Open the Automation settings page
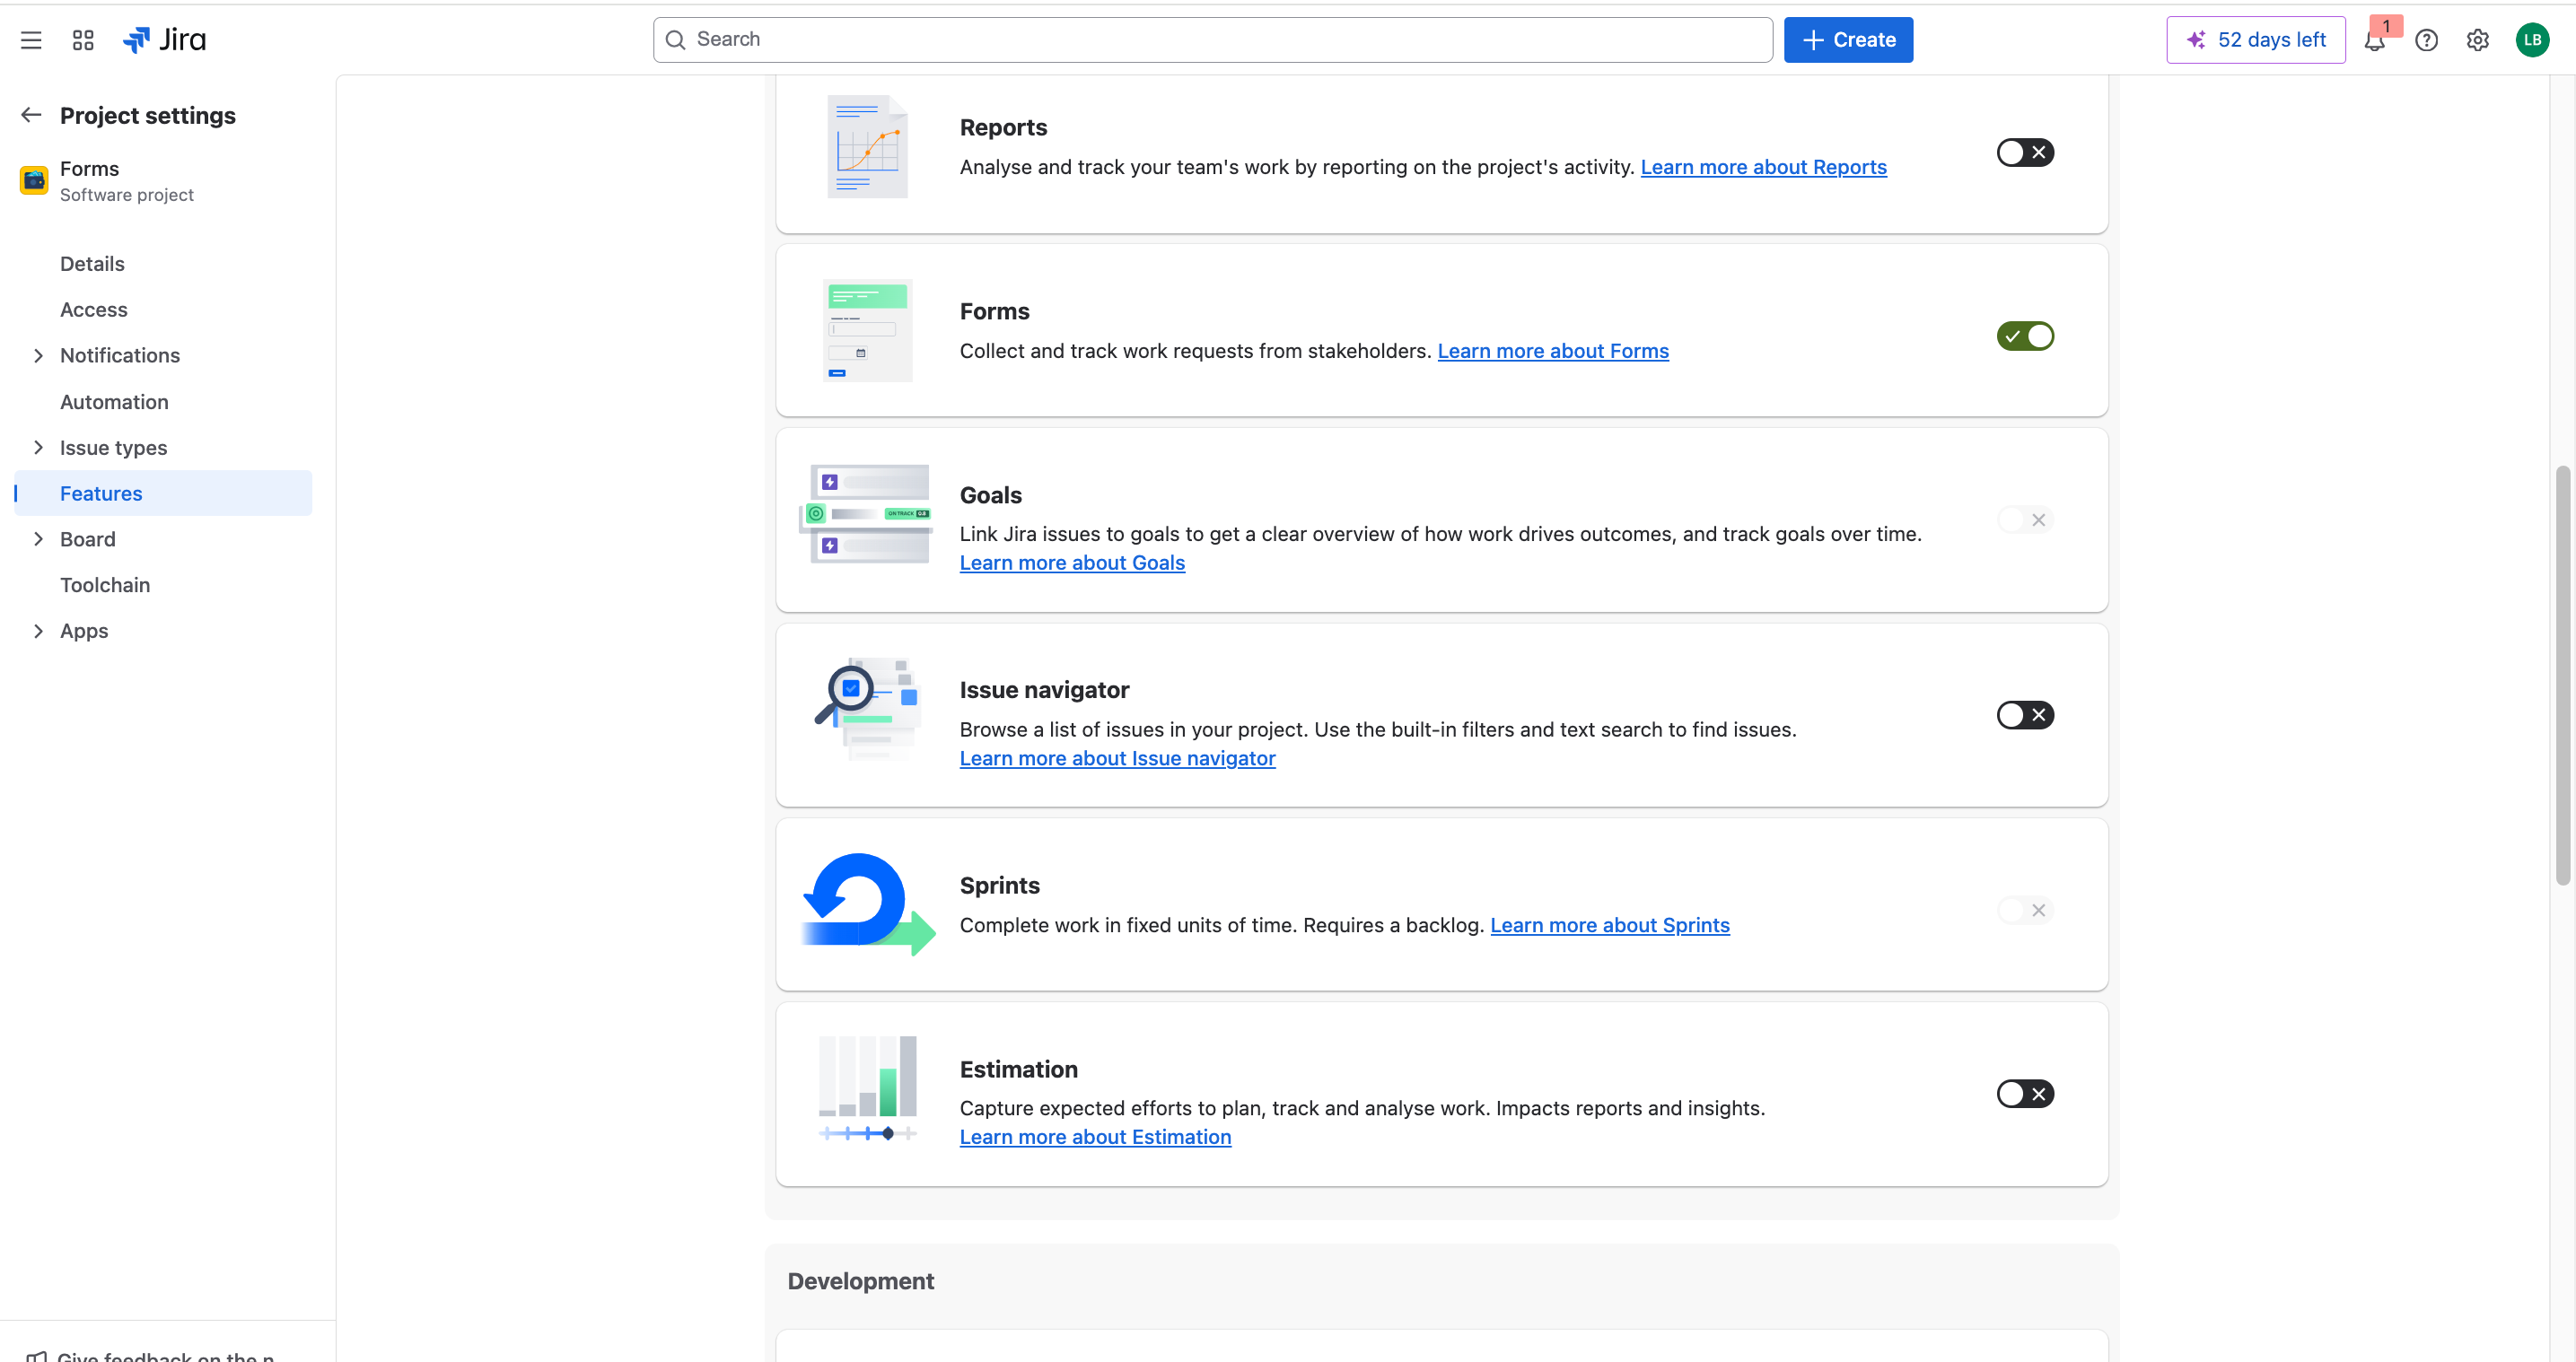Image resolution: width=2576 pixels, height=1362 pixels. tap(114, 401)
